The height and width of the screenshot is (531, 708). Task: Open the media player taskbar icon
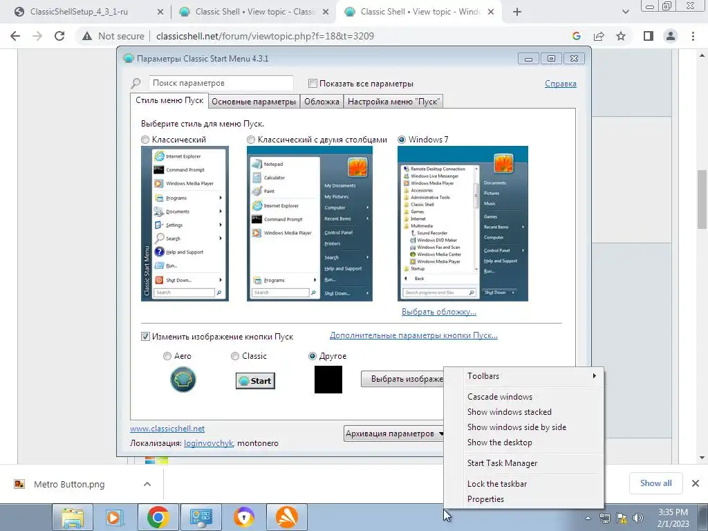[114, 517]
